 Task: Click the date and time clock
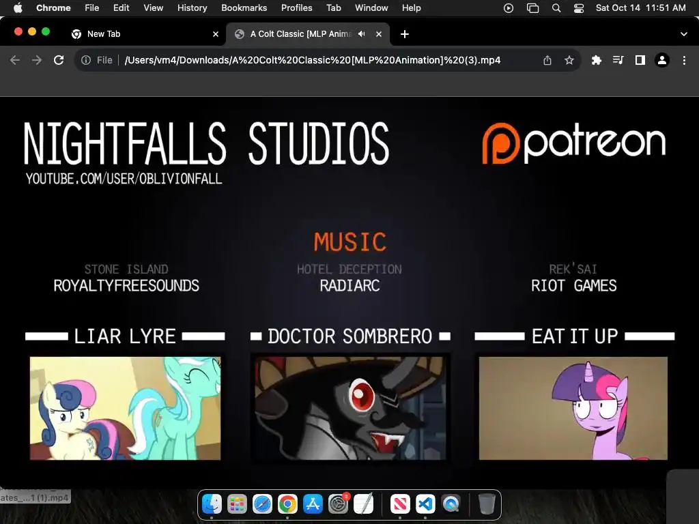(x=640, y=8)
